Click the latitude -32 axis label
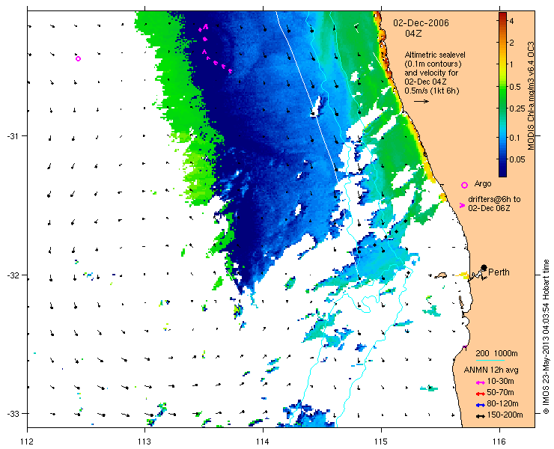 click(13, 275)
